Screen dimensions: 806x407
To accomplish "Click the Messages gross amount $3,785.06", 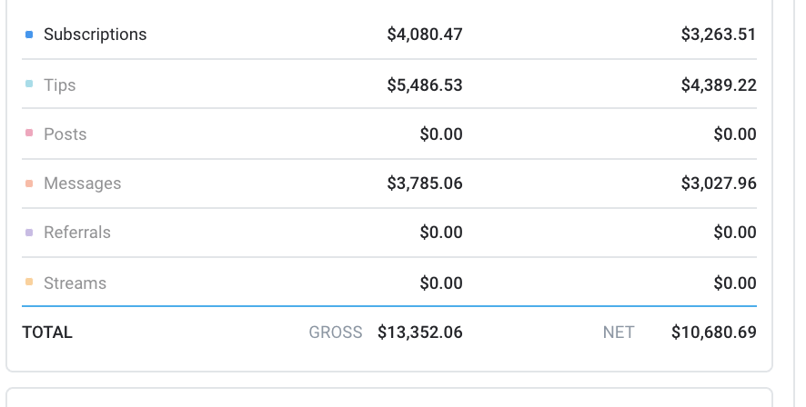I will tap(425, 184).
